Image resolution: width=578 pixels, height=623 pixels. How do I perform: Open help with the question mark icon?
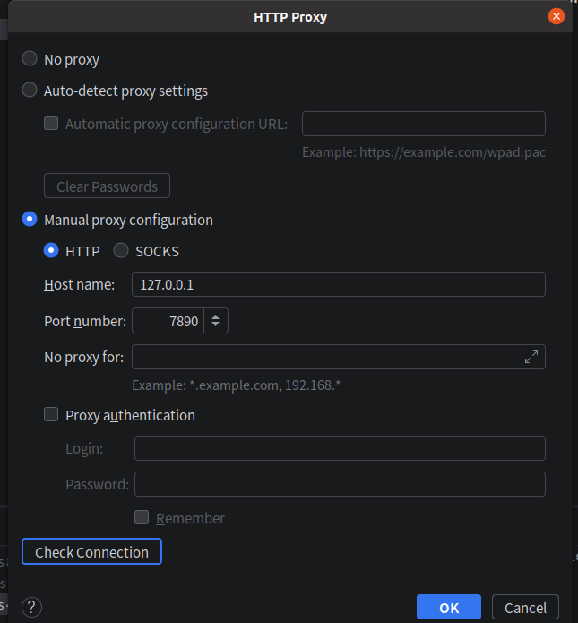tap(31, 607)
